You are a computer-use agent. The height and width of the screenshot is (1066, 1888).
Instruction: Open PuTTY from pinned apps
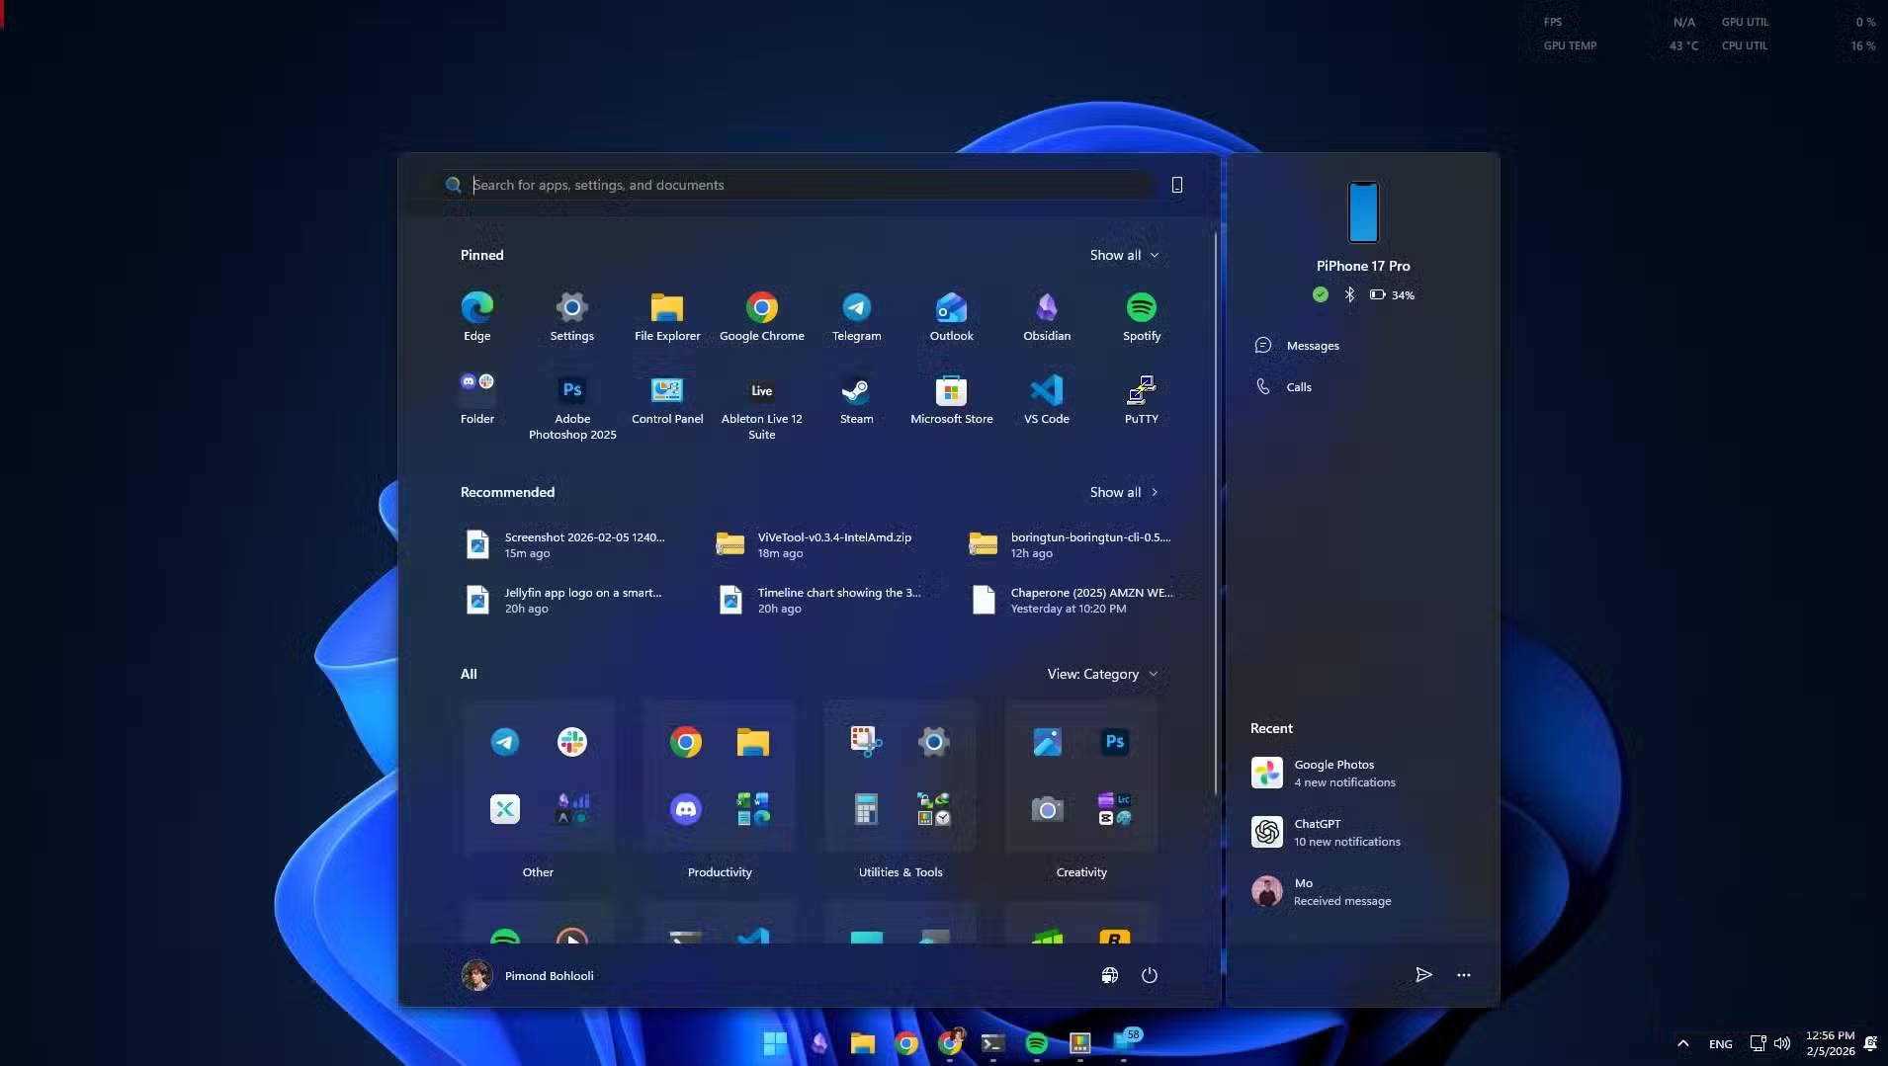[1141, 400]
